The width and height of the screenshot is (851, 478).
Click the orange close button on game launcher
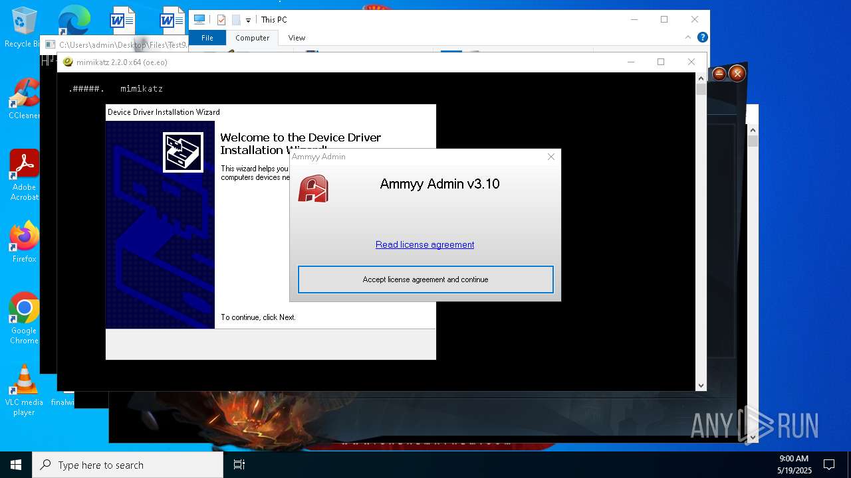737,74
